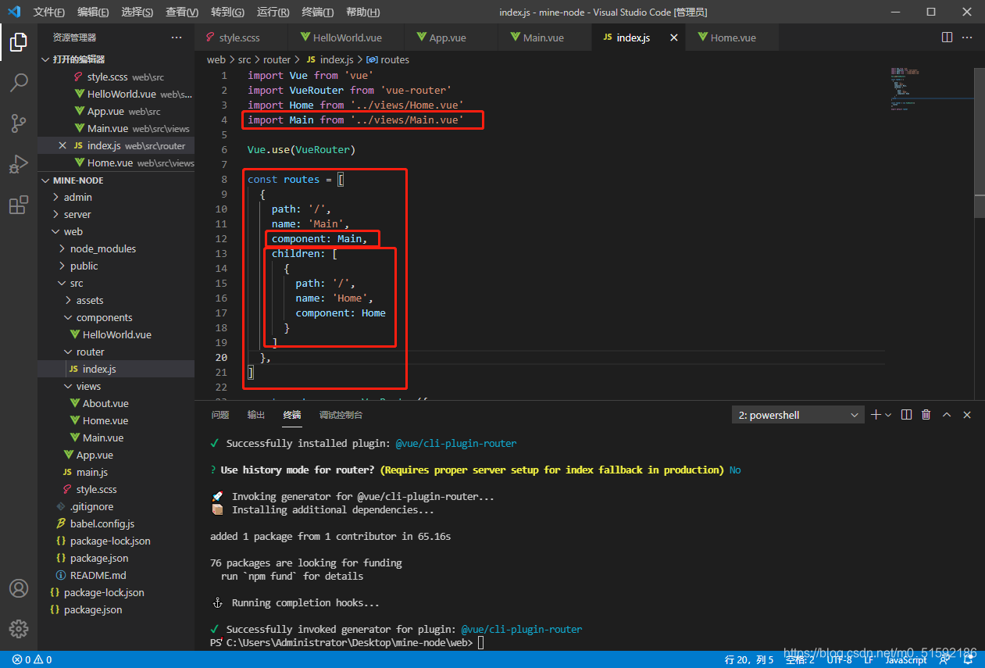Screen dimensions: 985x668
Task: Collapse the components folder
Action: click(x=104, y=317)
